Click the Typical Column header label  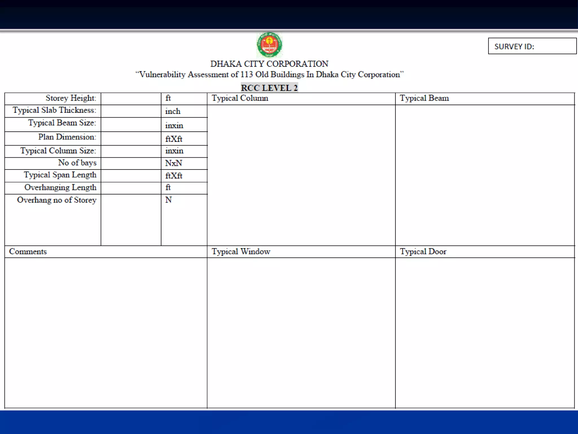click(240, 98)
